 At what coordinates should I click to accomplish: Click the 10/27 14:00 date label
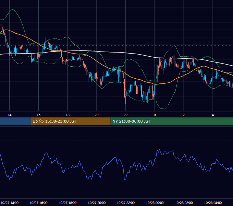[x=10, y=203]
